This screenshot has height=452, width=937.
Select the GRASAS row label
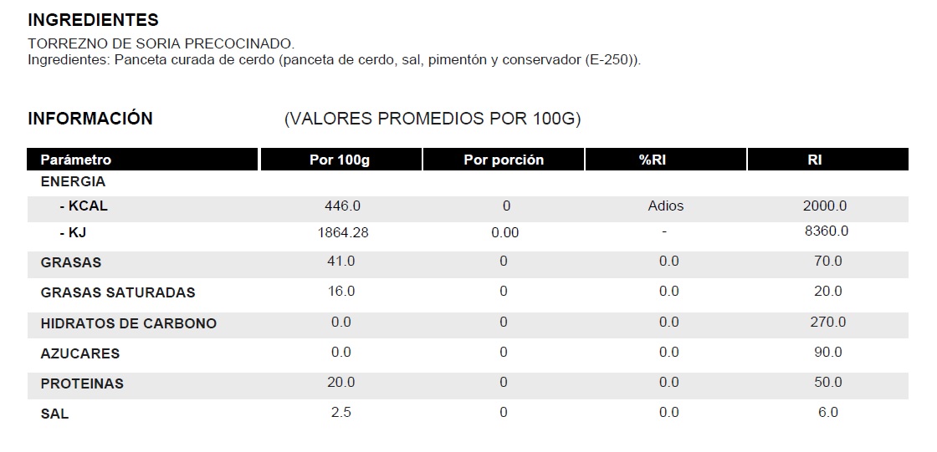coord(71,262)
